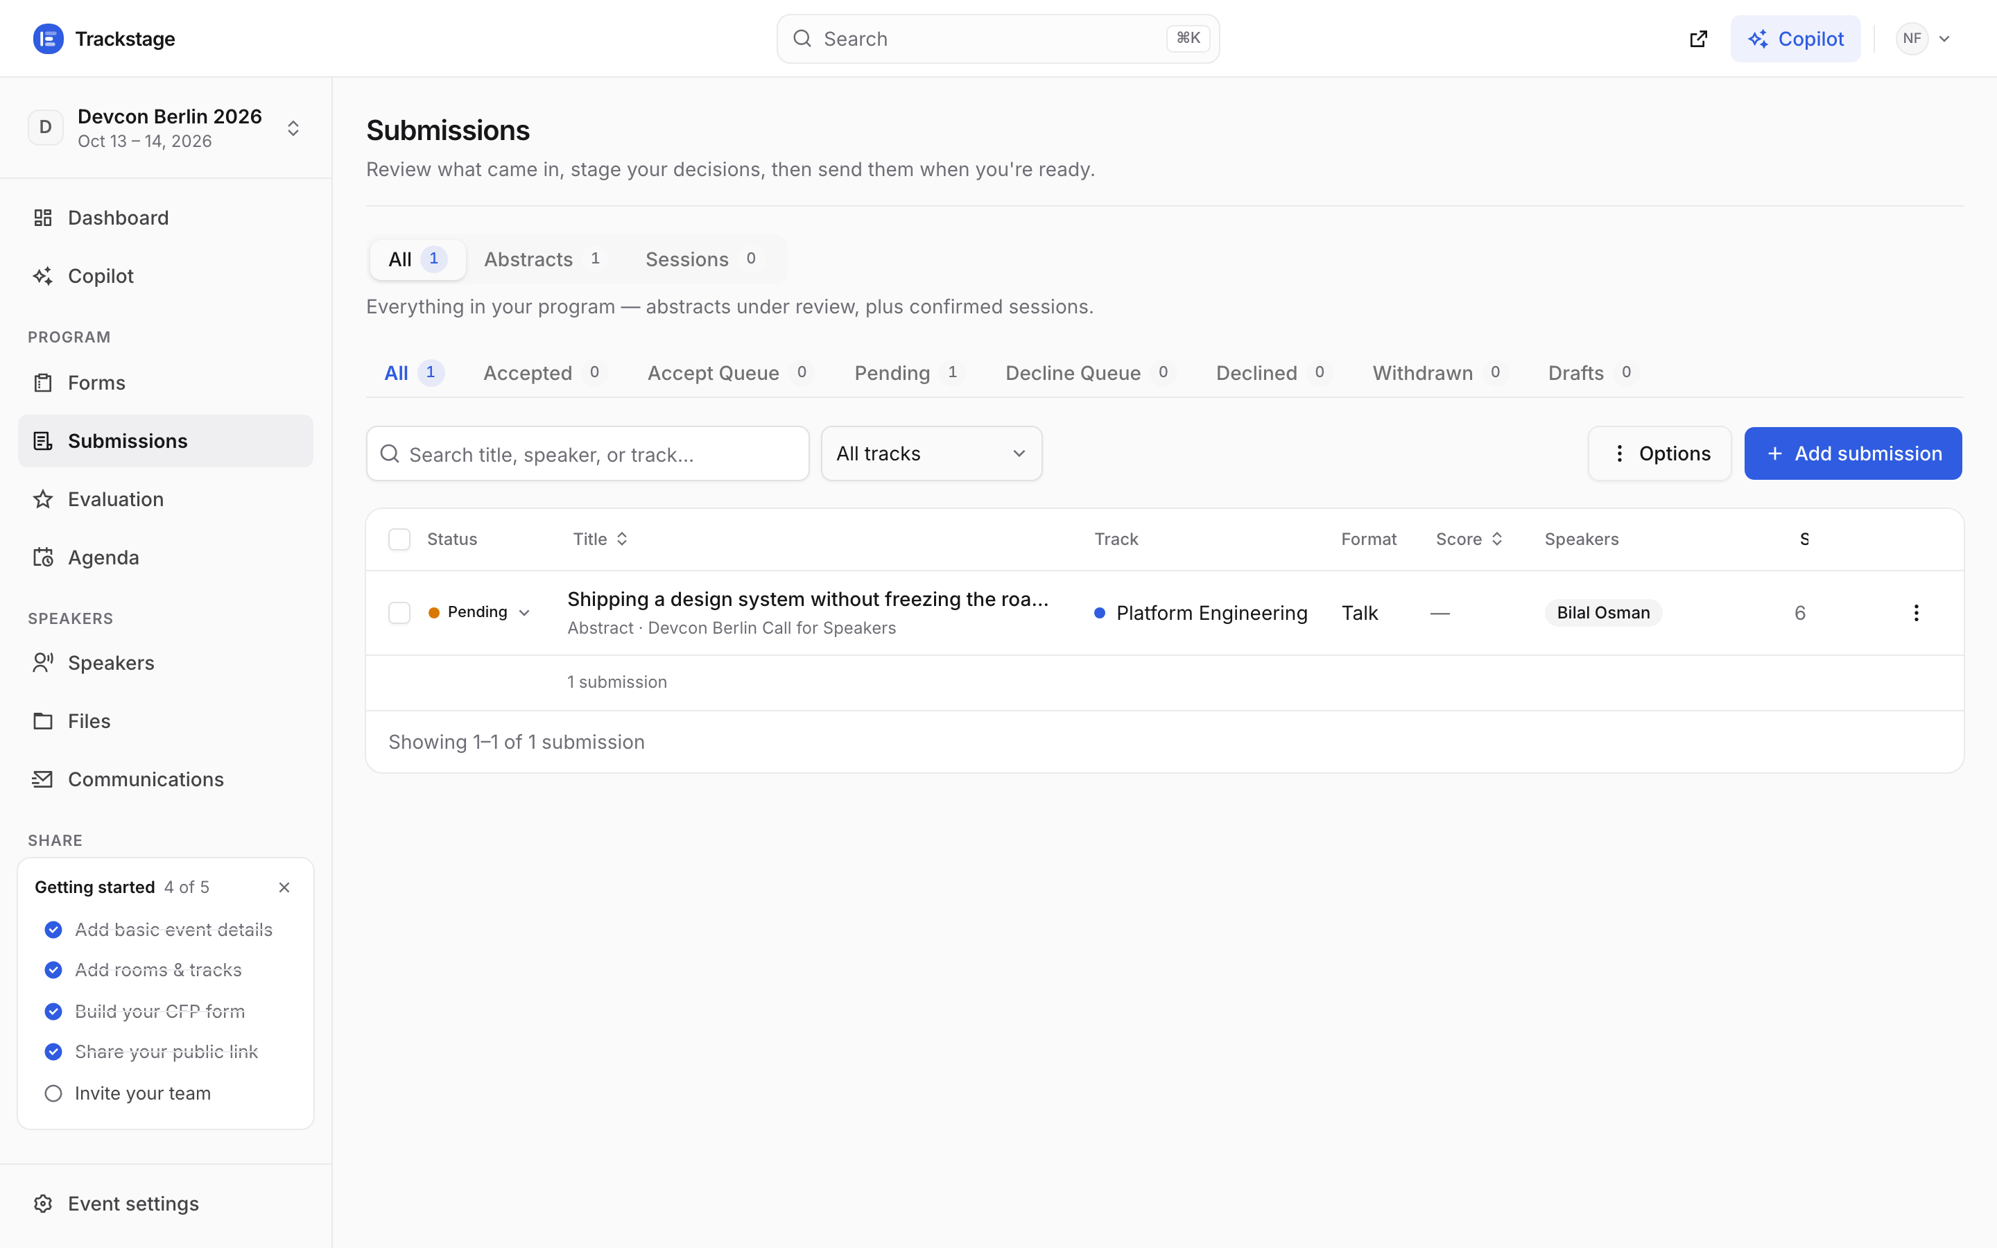Click the Abstract · Devcon Berlin Call for Speakers subtitle
This screenshot has height=1248, width=1997.
pos(731,628)
